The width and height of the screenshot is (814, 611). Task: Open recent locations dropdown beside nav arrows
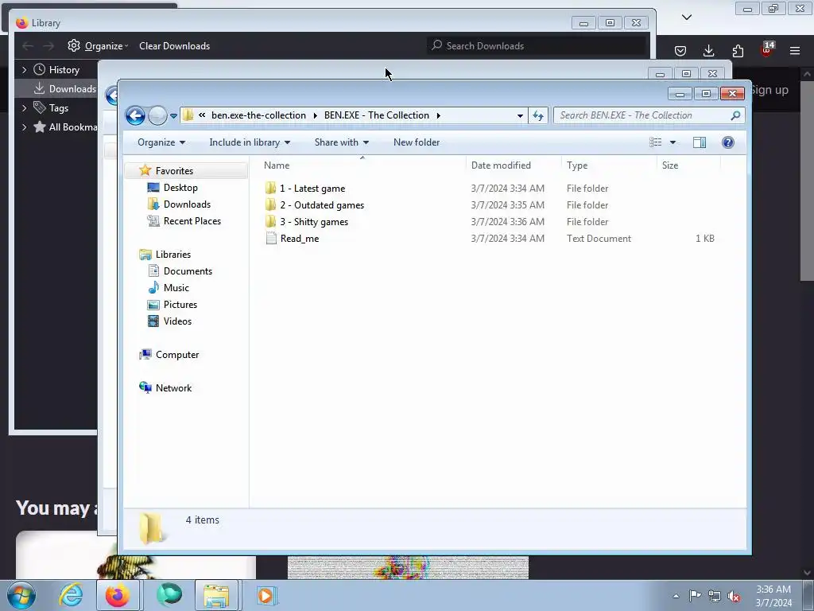[173, 116]
